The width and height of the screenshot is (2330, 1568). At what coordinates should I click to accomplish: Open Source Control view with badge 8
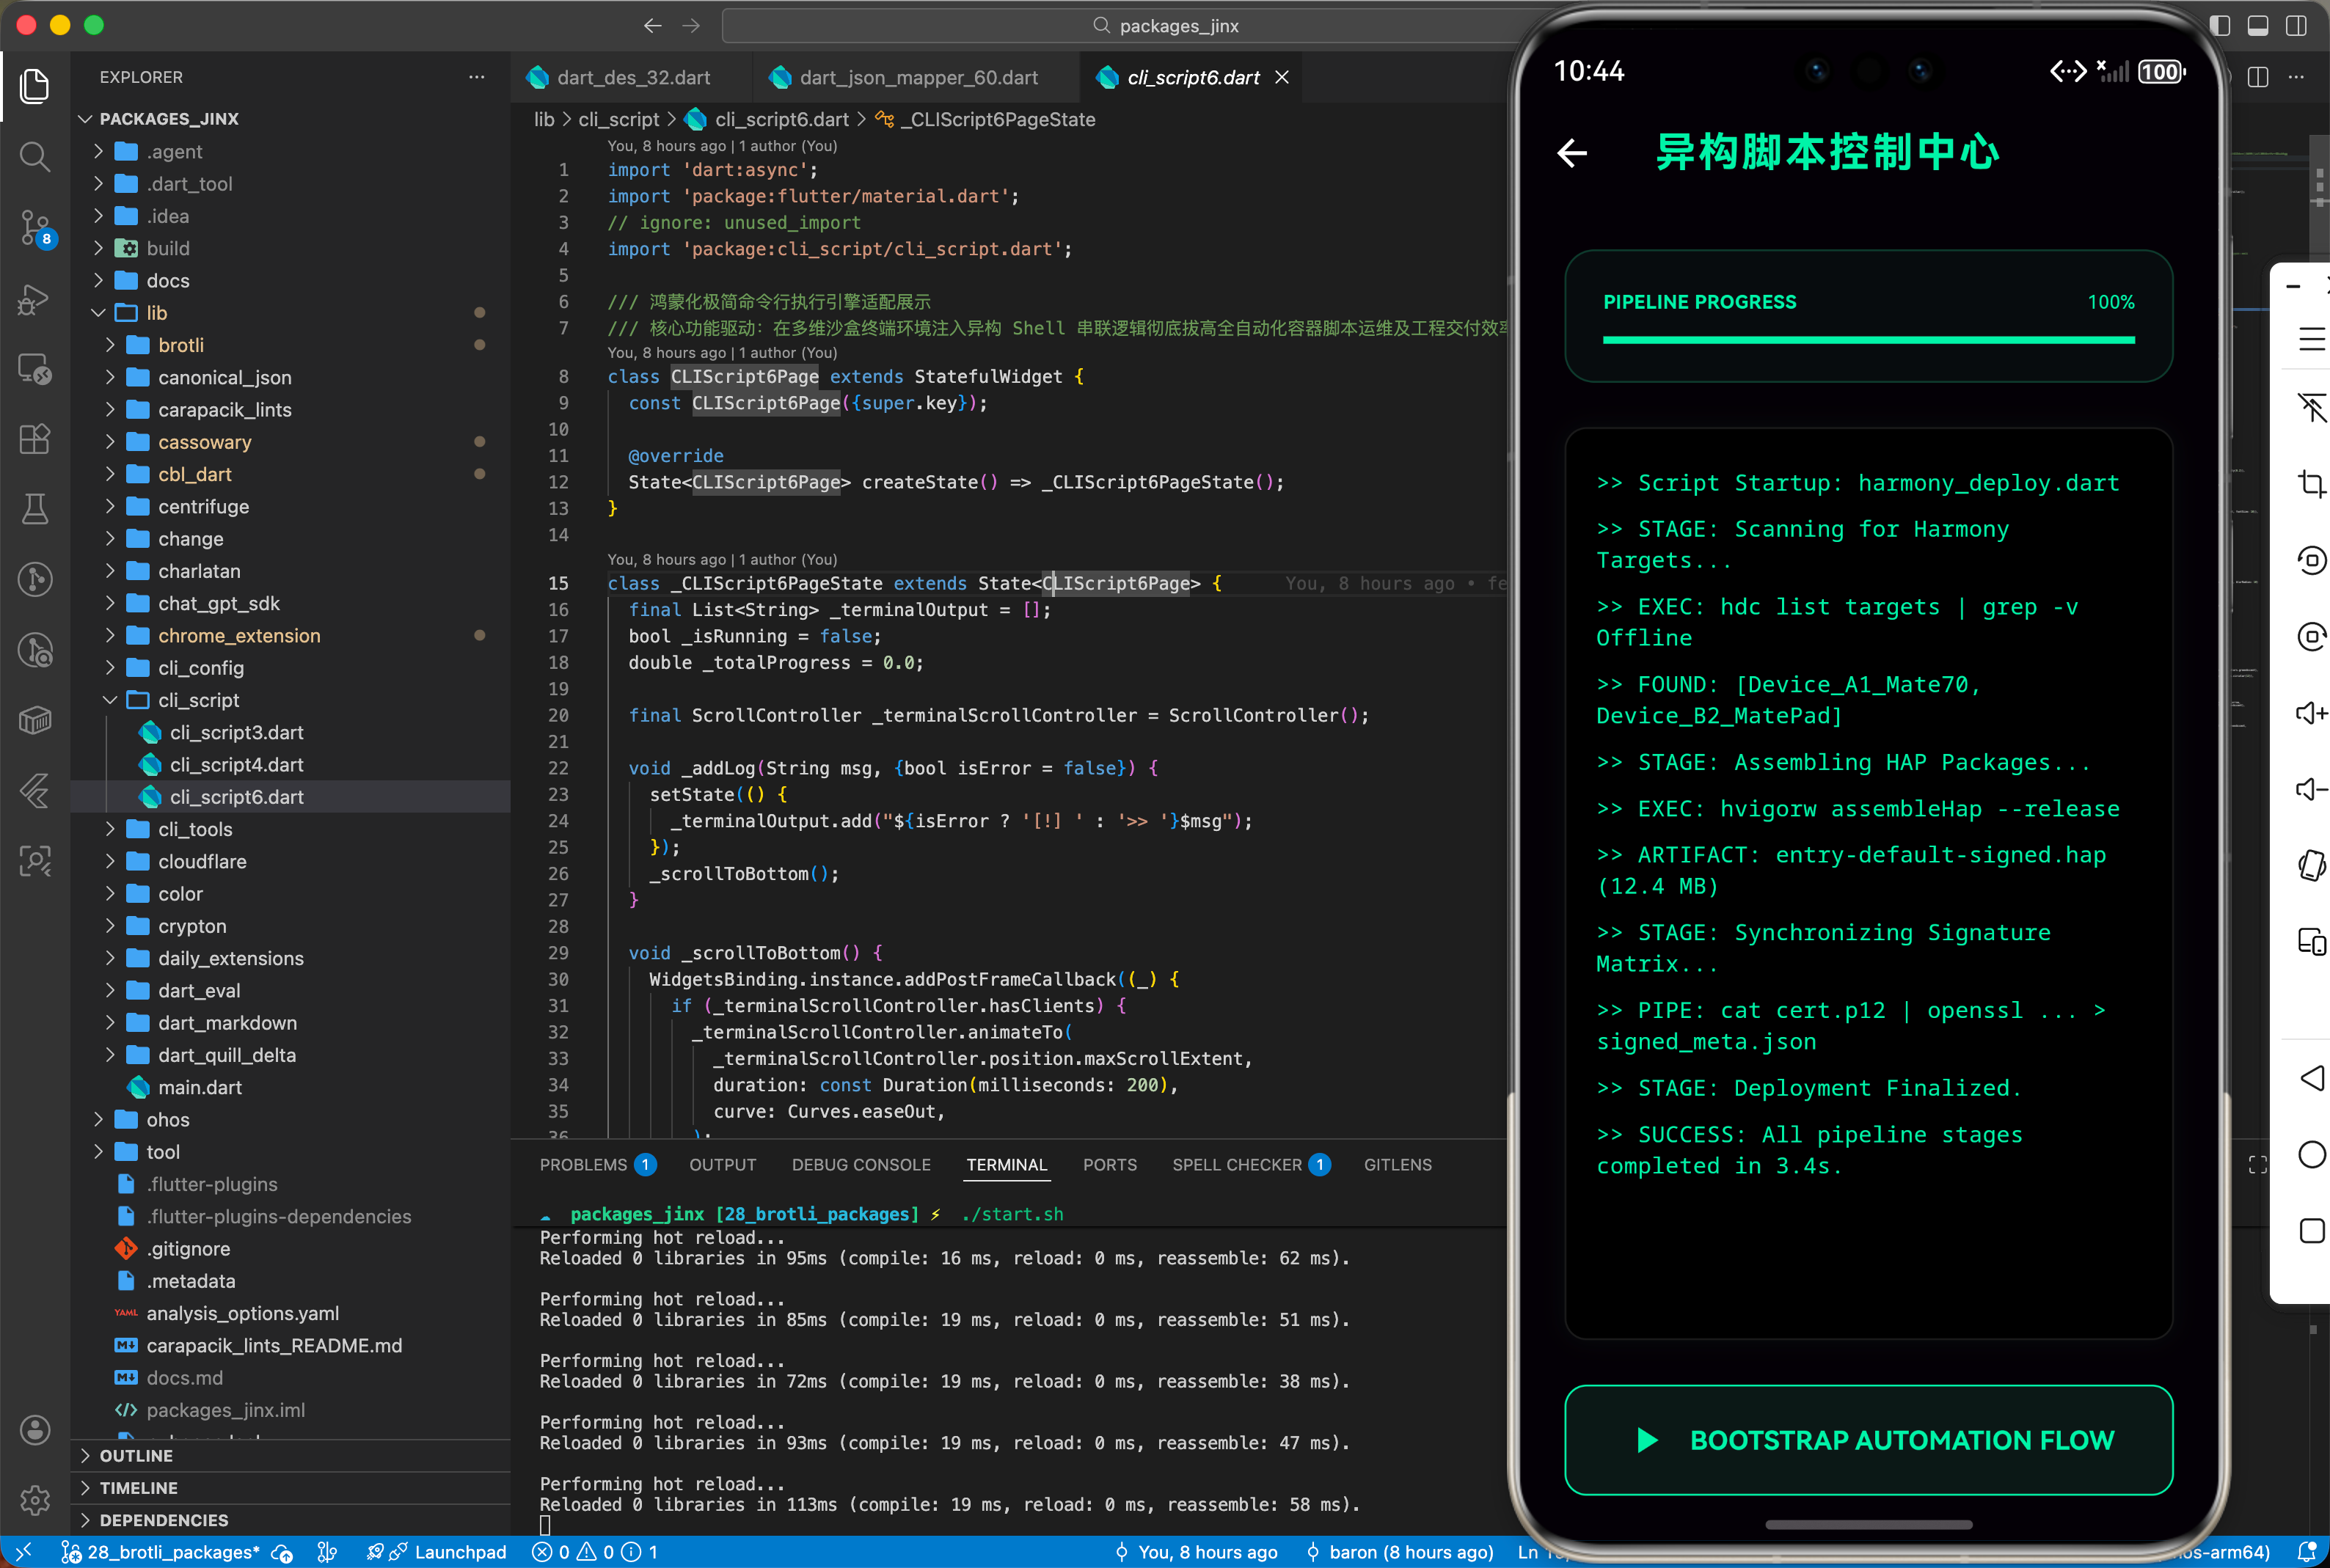click(35, 227)
